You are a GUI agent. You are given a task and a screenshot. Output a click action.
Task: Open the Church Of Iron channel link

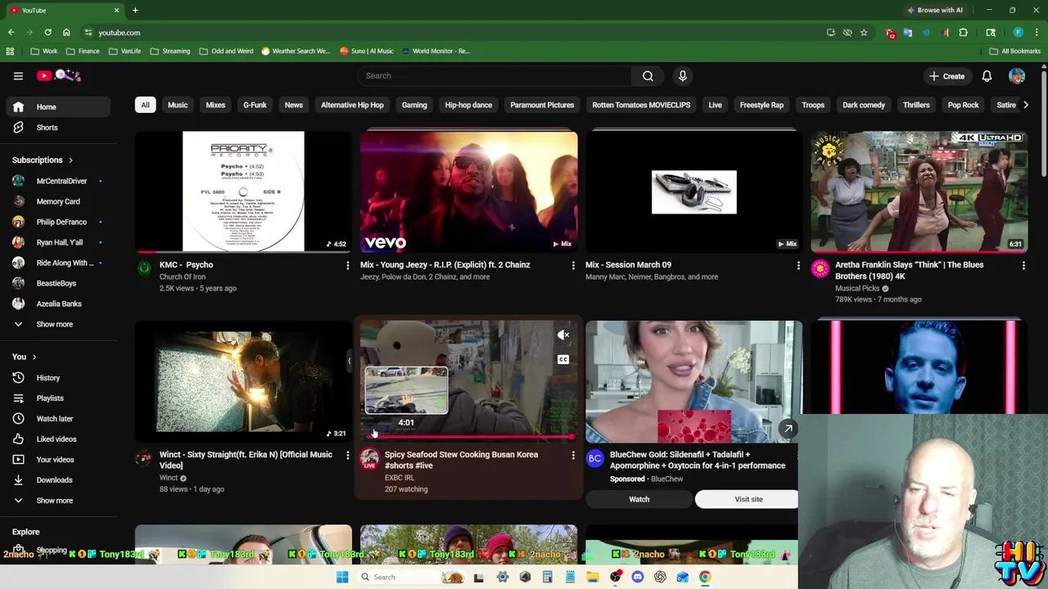pyautogui.click(x=183, y=277)
